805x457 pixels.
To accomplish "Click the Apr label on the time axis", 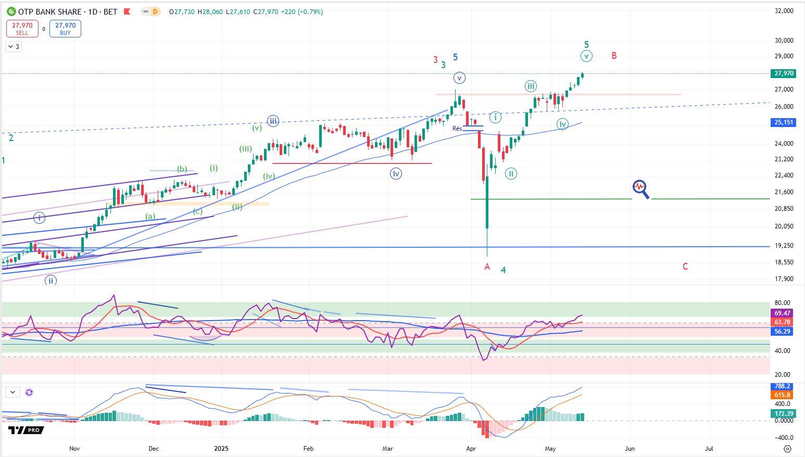I will pyautogui.click(x=471, y=448).
